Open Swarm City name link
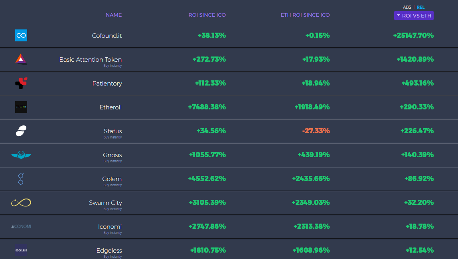This screenshot has width=458, height=259. pos(105,203)
